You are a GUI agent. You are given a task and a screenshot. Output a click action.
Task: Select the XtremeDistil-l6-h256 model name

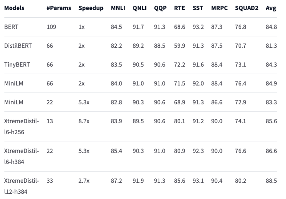(x=22, y=127)
